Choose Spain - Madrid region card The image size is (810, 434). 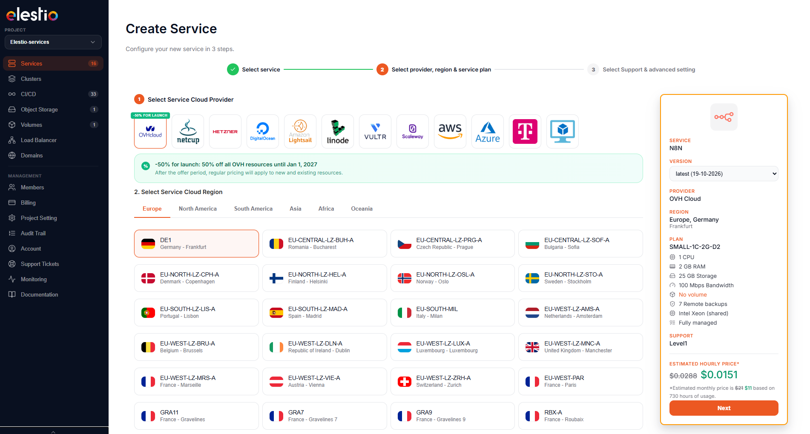pyautogui.click(x=325, y=313)
